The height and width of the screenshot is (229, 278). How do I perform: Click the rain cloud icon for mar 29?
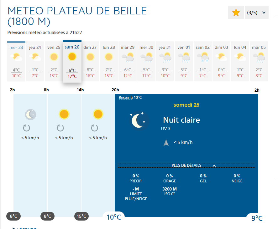(128, 57)
